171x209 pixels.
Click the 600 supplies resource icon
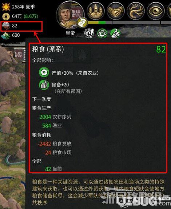[5, 35]
